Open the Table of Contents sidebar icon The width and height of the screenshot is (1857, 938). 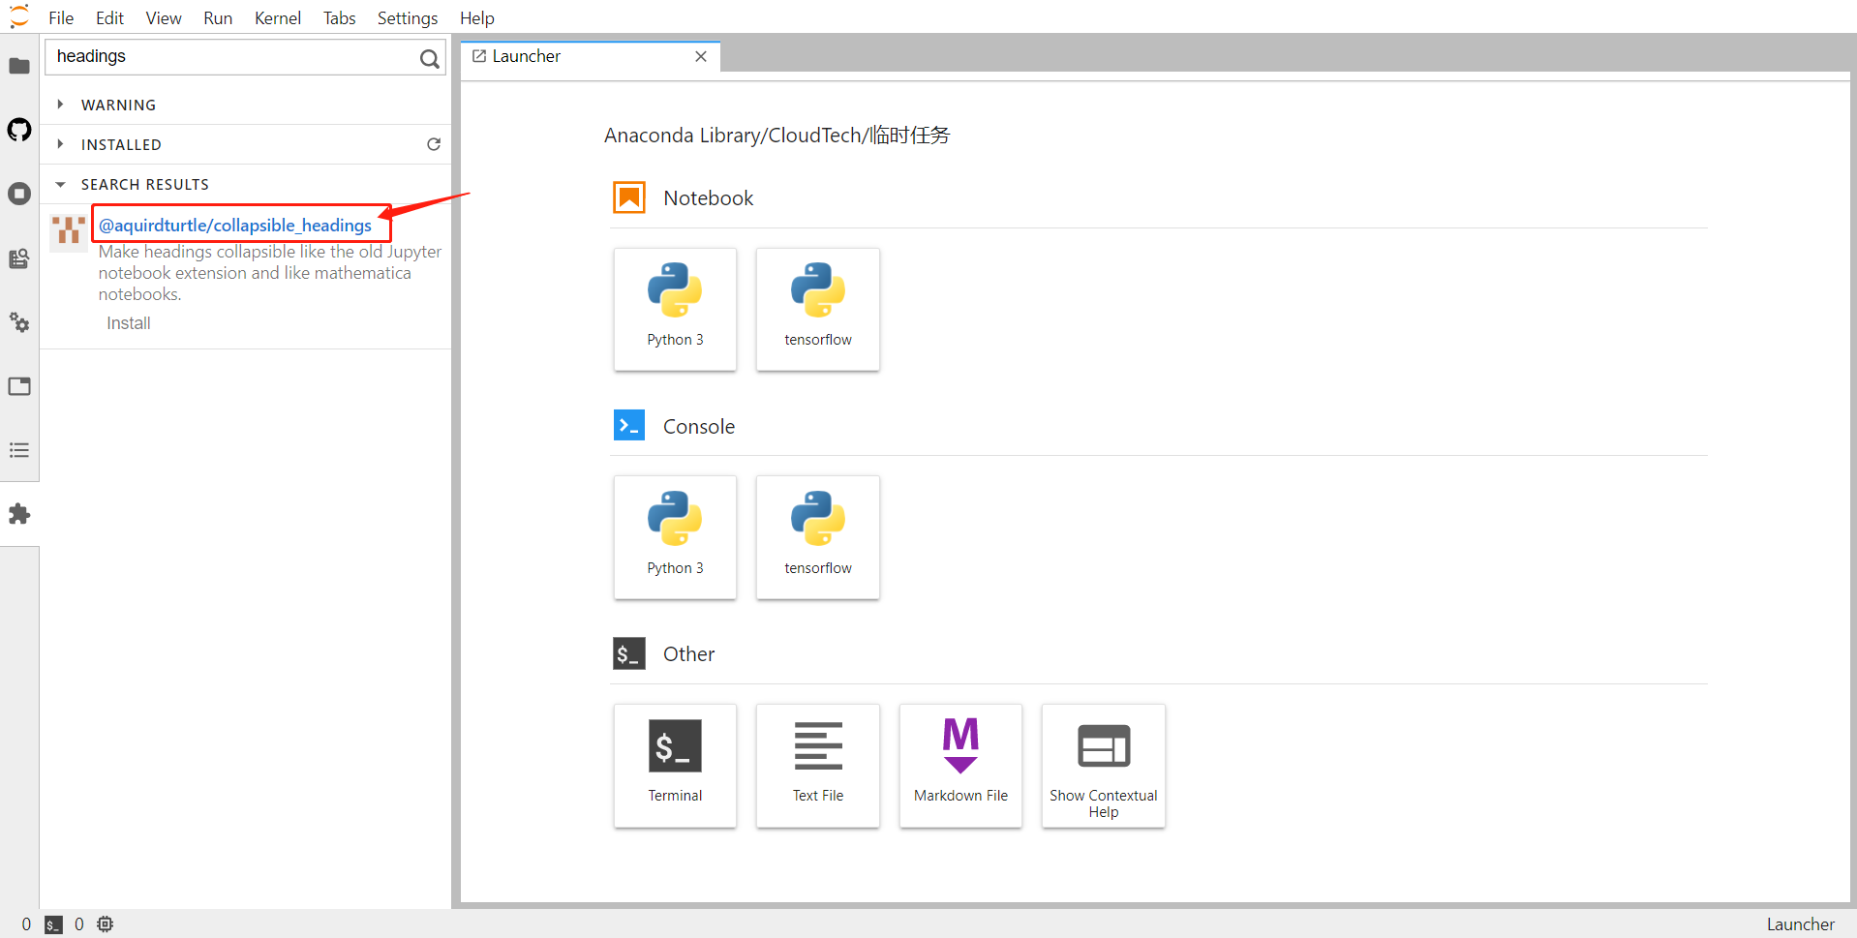click(x=19, y=450)
